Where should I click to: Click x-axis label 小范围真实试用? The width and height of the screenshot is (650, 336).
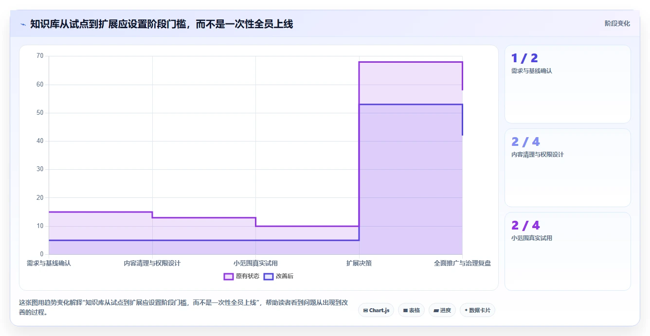pyautogui.click(x=255, y=263)
